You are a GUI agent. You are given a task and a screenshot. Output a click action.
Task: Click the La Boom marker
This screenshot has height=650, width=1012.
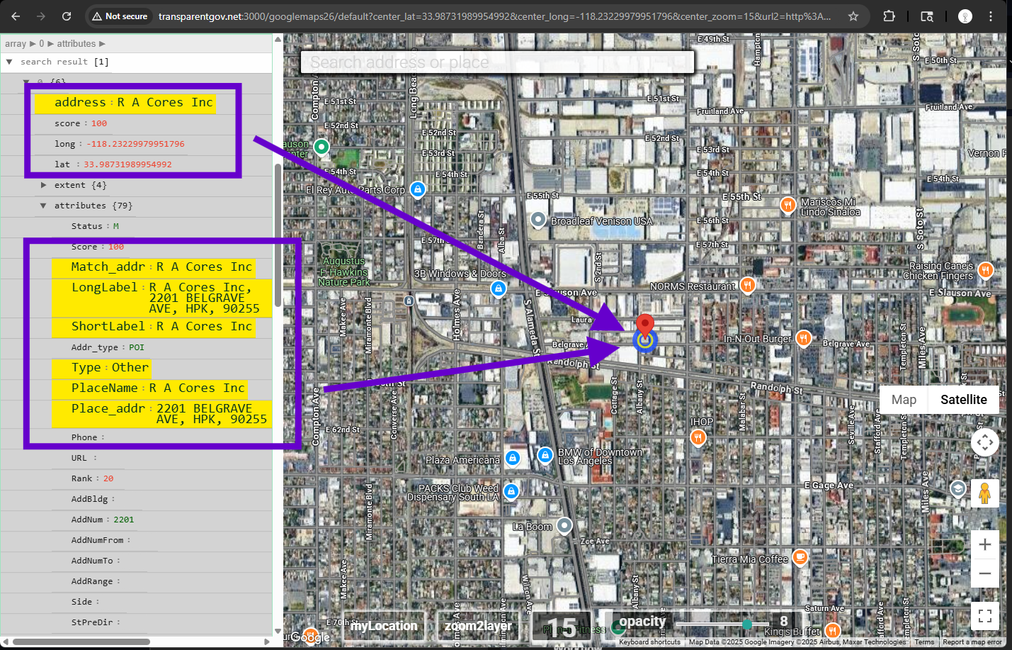[564, 525]
